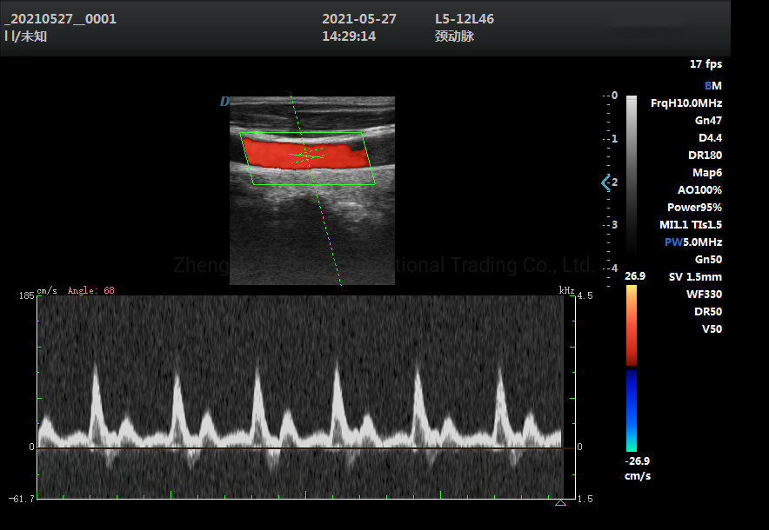The image size is (769, 530).
Task: Click the L5-12L46 probe name
Action: point(464,19)
